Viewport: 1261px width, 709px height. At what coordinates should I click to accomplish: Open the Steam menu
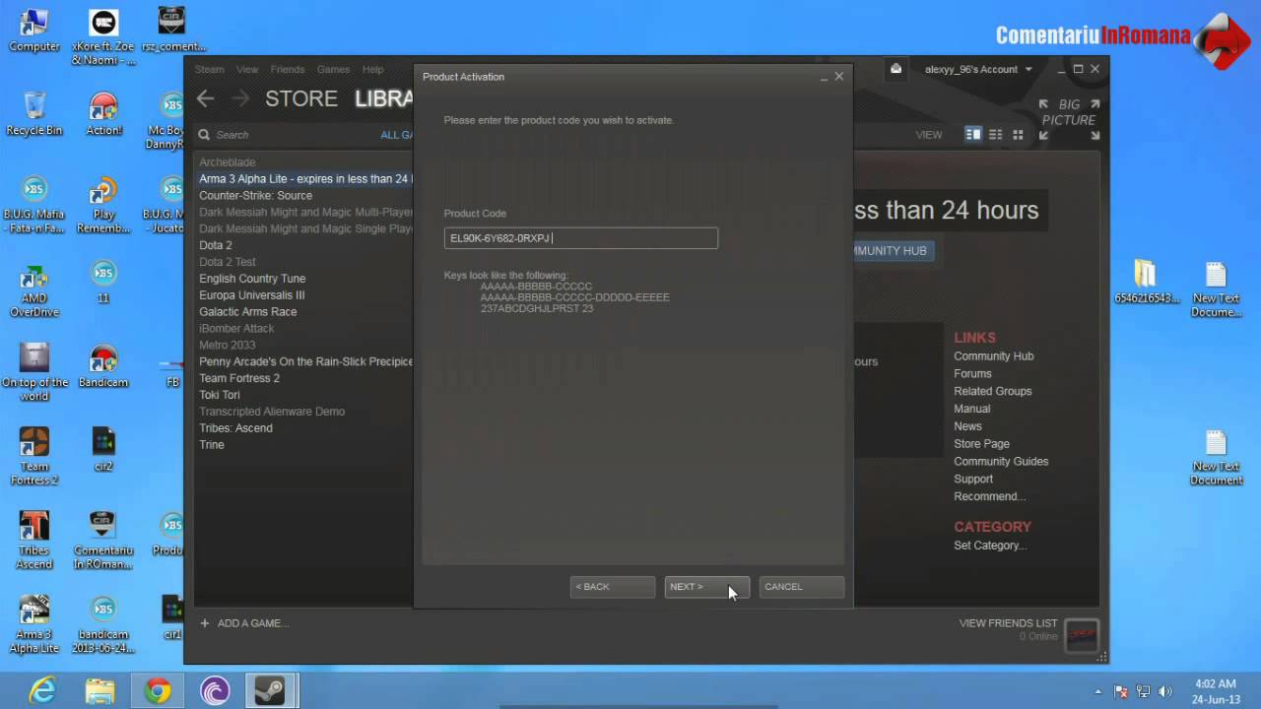click(x=209, y=70)
